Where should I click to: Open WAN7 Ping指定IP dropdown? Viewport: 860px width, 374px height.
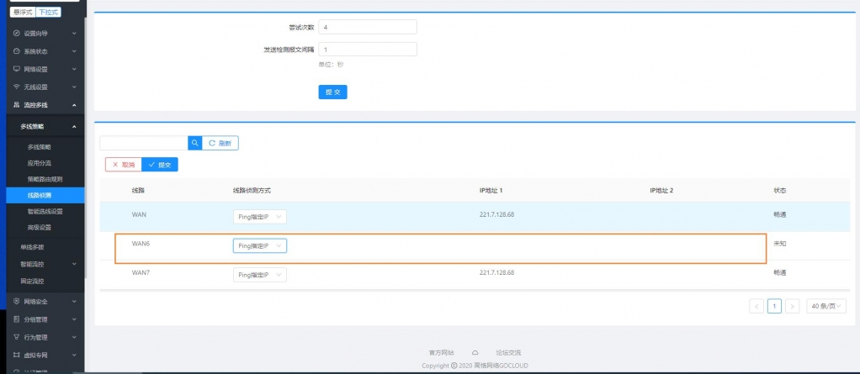pyautogui.click(x=259, y=275)
